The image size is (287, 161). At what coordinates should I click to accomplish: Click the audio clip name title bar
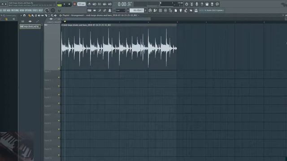pos(119,25)
